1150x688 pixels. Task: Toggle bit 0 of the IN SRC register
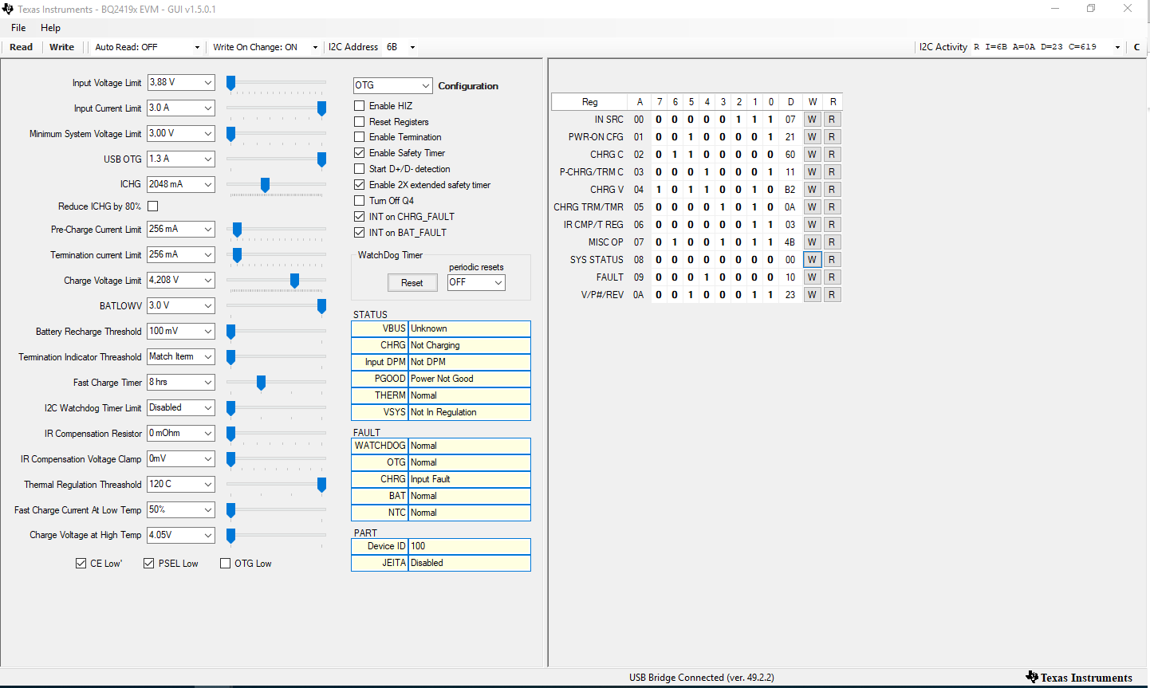770,120
